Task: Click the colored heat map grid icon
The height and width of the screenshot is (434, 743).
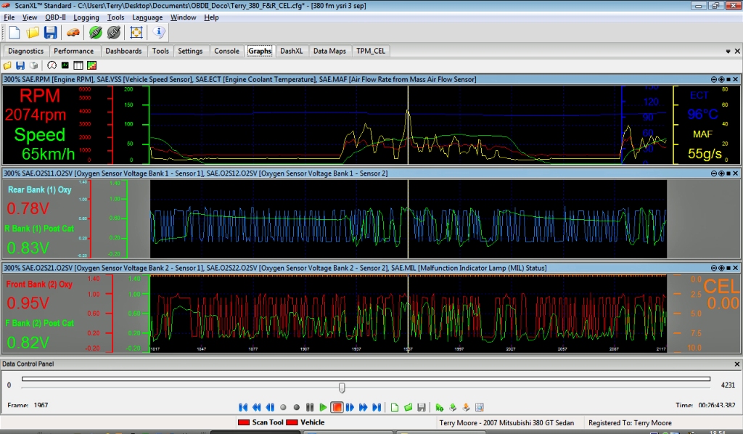Action: click(x=91, y=65)
